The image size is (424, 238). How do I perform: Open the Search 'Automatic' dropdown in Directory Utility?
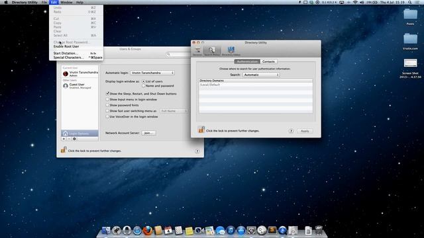(260, 75)
